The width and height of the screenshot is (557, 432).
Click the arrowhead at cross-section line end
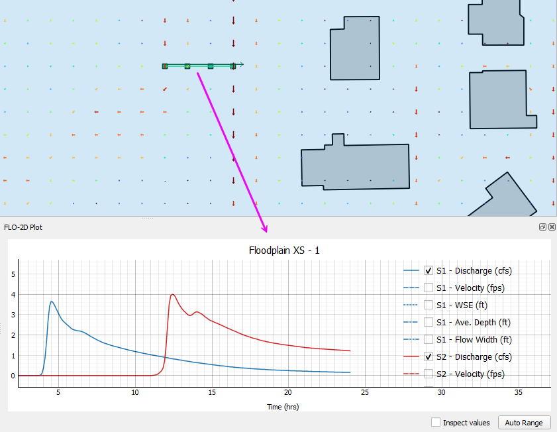point(242,65)
